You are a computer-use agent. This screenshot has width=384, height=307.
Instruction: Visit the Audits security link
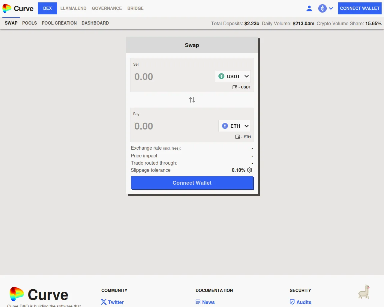point(301,302)
